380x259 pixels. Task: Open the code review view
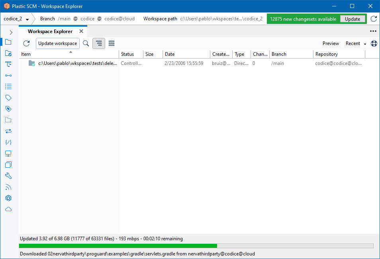pyautogui.click(x=8, y=142)
